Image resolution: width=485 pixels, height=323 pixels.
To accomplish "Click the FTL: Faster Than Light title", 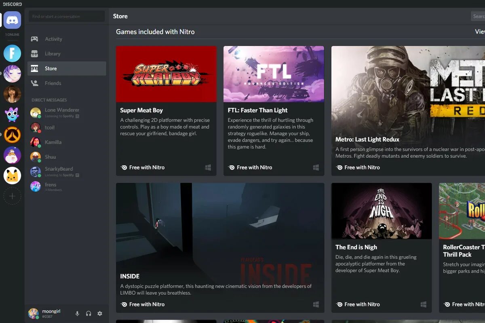I will [x=258, y=110].
